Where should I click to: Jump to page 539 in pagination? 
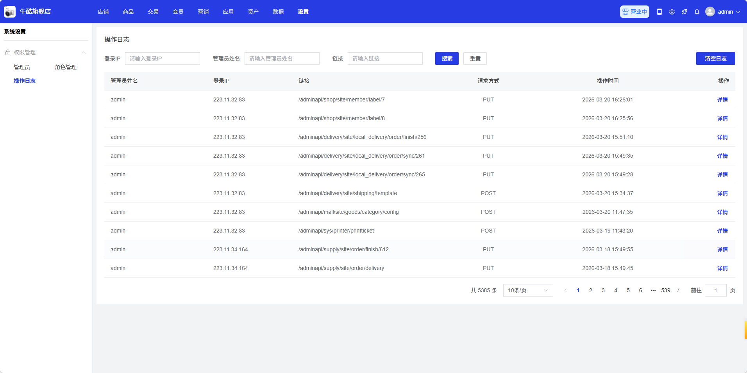tap(665, 290)
